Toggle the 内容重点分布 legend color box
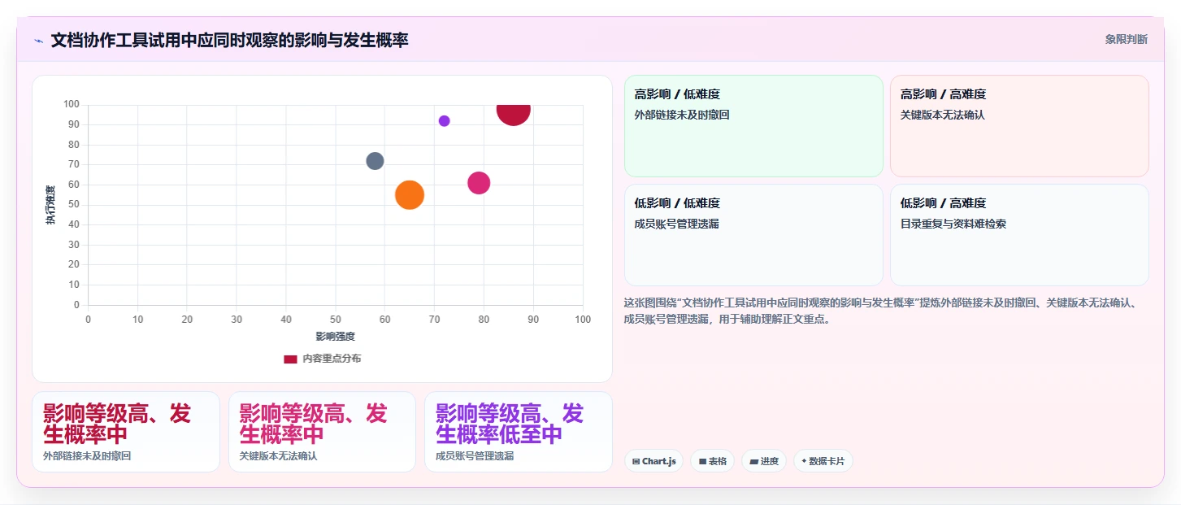Screen dimensions: 1181x505 pyautogui.click(x=290, y=359)
